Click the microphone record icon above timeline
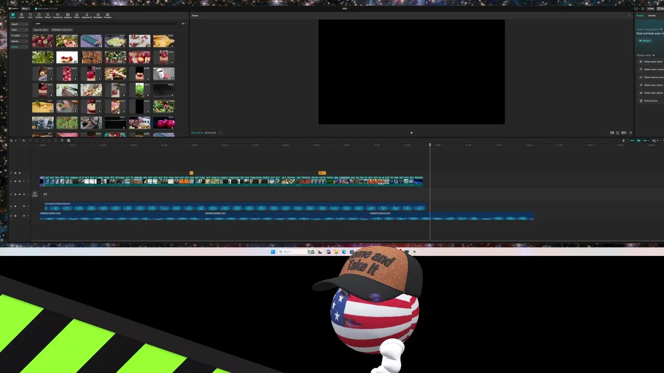Image resolution: width=664 pixels, height=373 pixels. pos(624,140)
